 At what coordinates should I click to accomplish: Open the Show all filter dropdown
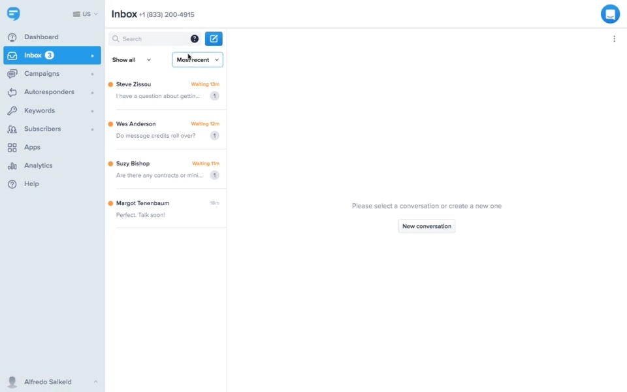[131, 59]
